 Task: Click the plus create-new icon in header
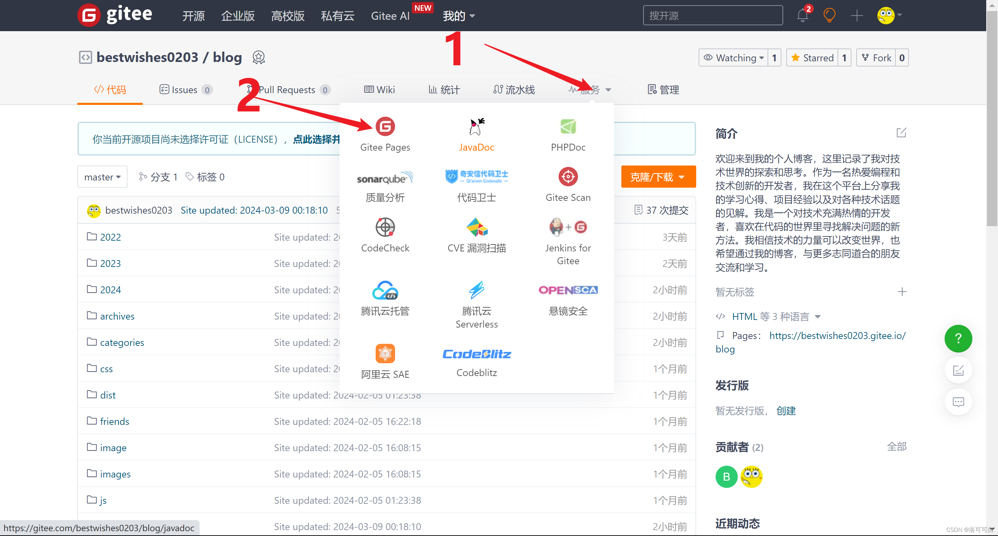pos(856,16)
